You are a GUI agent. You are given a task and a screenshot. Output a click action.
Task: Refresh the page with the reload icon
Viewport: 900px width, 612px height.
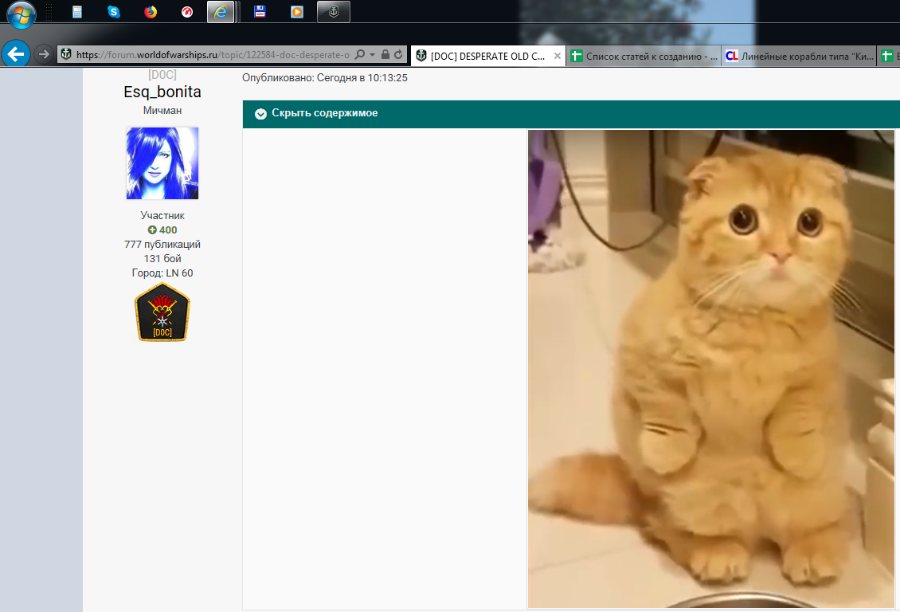pos(398,55)
